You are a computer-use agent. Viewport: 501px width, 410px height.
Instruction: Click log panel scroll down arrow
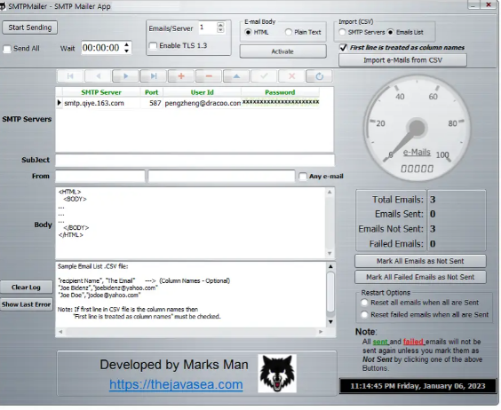pyautogui.click(x=330, y=322)
